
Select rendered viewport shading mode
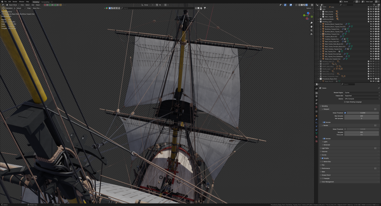(306, 5)
